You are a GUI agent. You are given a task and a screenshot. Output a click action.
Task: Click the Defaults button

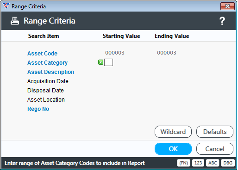[x=215, y=132]
